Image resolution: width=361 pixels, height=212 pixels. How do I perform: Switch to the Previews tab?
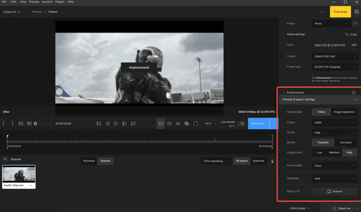click(x=89, y=161)
